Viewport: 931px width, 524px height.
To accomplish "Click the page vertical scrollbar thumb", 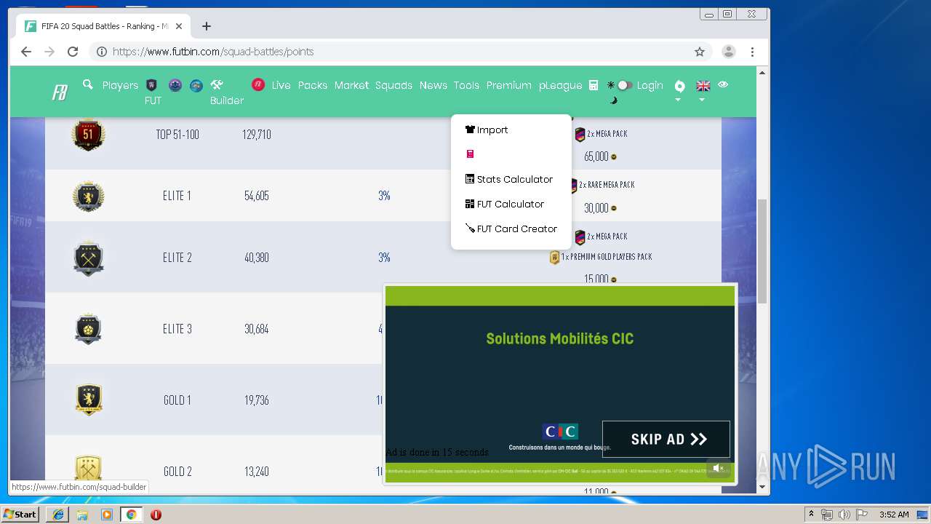I will click(x=762, y=251).
